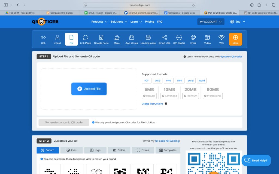Open More QR solutions button
This screenshot has height=174, width=279.
click(x=235, y=39)
